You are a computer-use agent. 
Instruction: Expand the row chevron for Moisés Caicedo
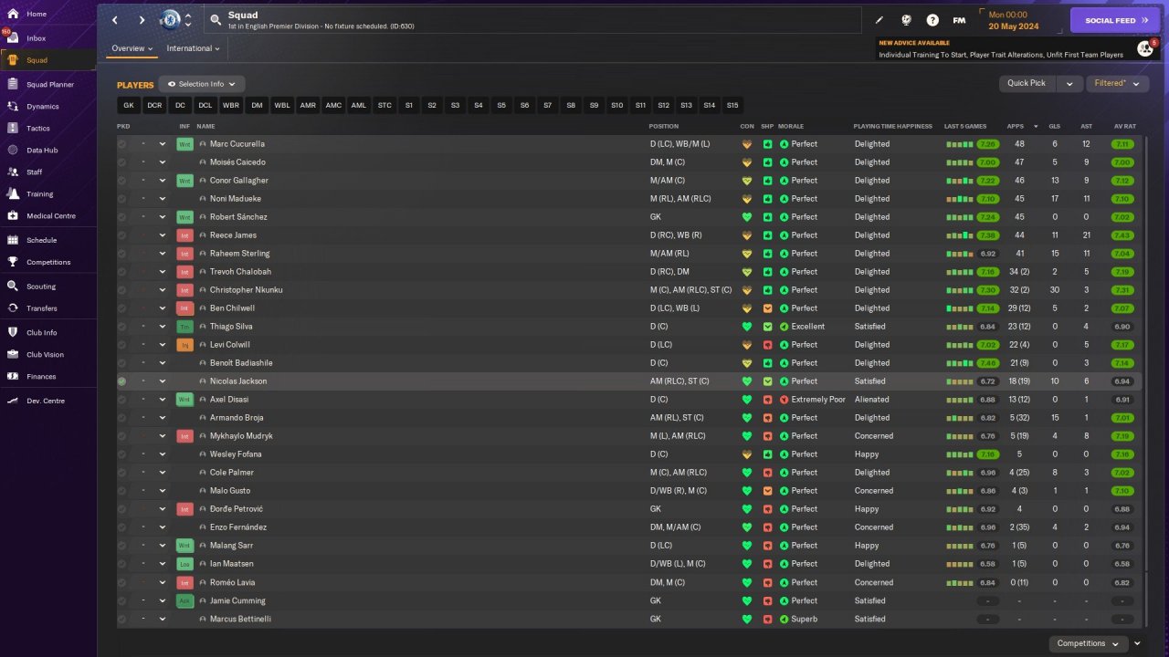pyautogui.click(x=163, y=162)
